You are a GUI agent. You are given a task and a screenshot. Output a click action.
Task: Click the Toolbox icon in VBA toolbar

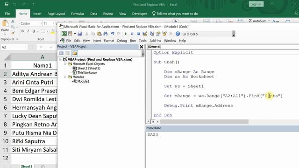[171, 34]
